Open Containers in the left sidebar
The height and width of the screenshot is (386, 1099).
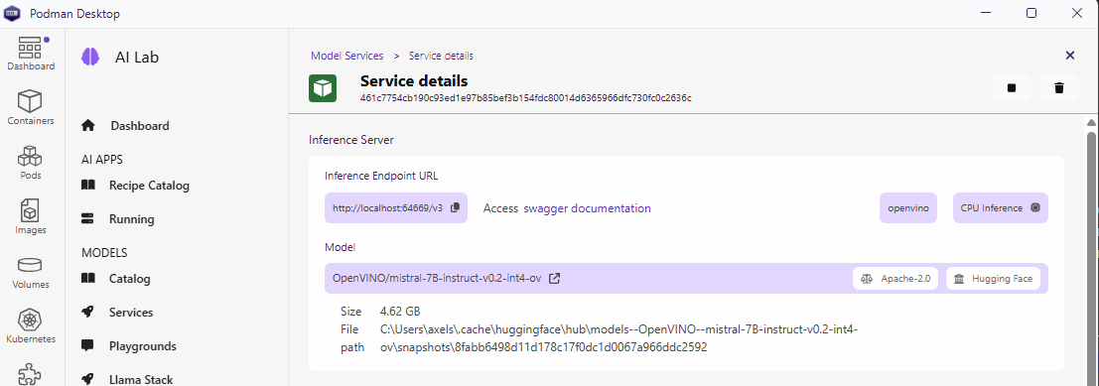pyautogui.click(x=31, y=107)
